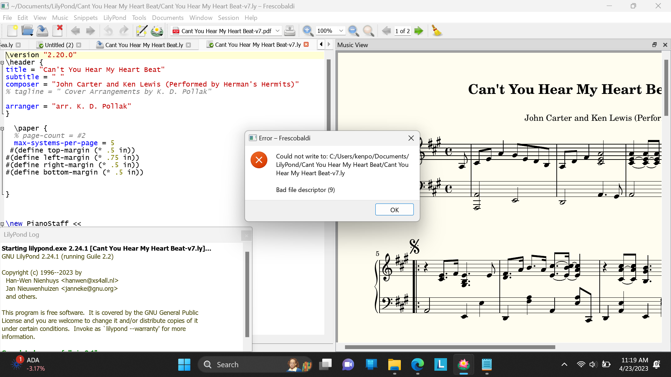Image resolution: width=671 pixels, height=377 pixels.
Task: Click OK in the error dialog
Action: [x=394, y=210]
